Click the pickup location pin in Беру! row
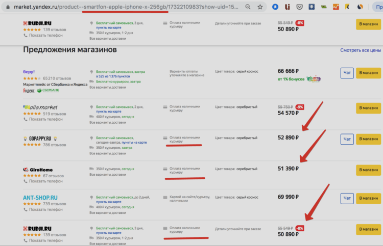Image resolution: width=383 pixels, height=246 pixels. (x=91, y=72)
